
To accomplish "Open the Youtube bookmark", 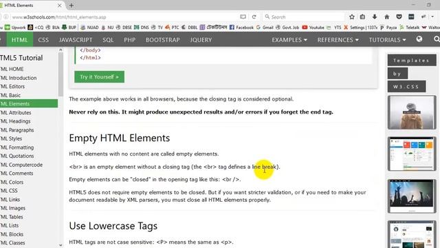I will (x=313, y=28).
